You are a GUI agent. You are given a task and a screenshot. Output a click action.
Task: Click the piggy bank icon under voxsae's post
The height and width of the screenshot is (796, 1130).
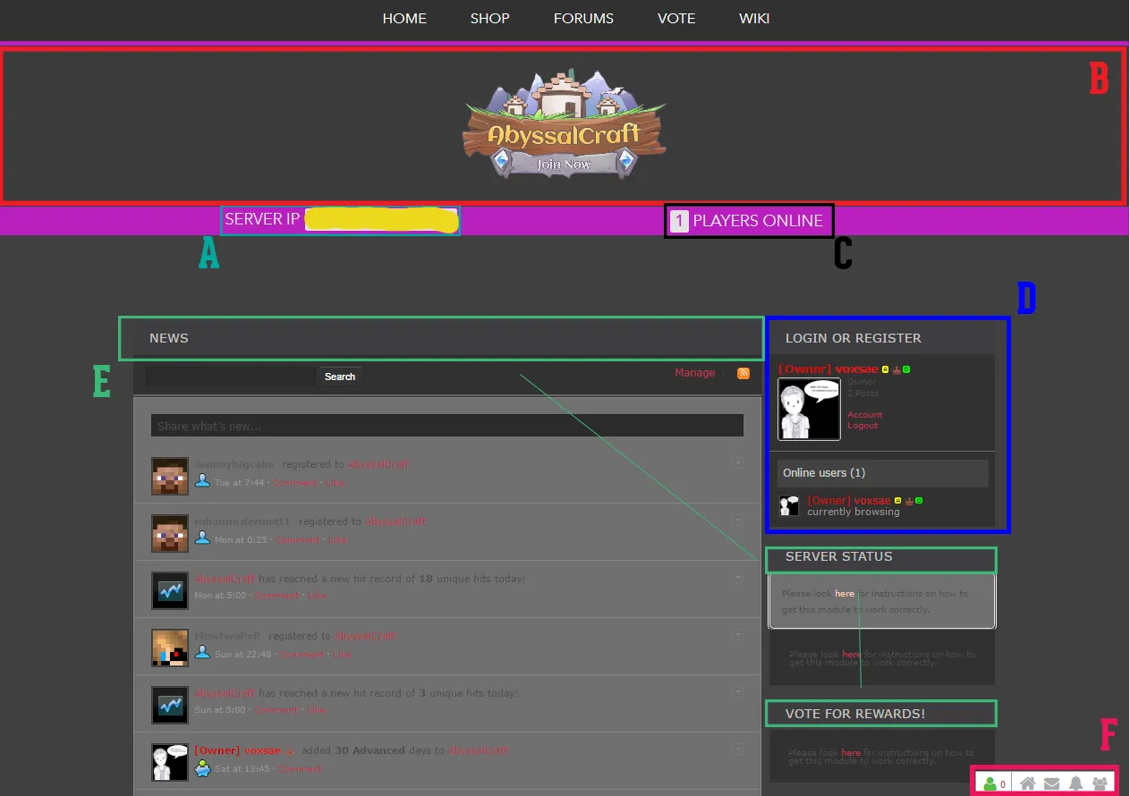[202, 767]
